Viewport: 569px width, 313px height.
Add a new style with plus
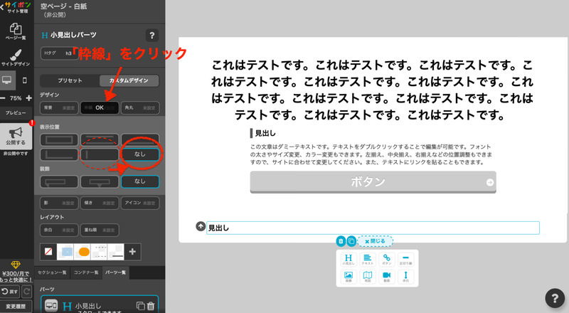tap(132, 252)
